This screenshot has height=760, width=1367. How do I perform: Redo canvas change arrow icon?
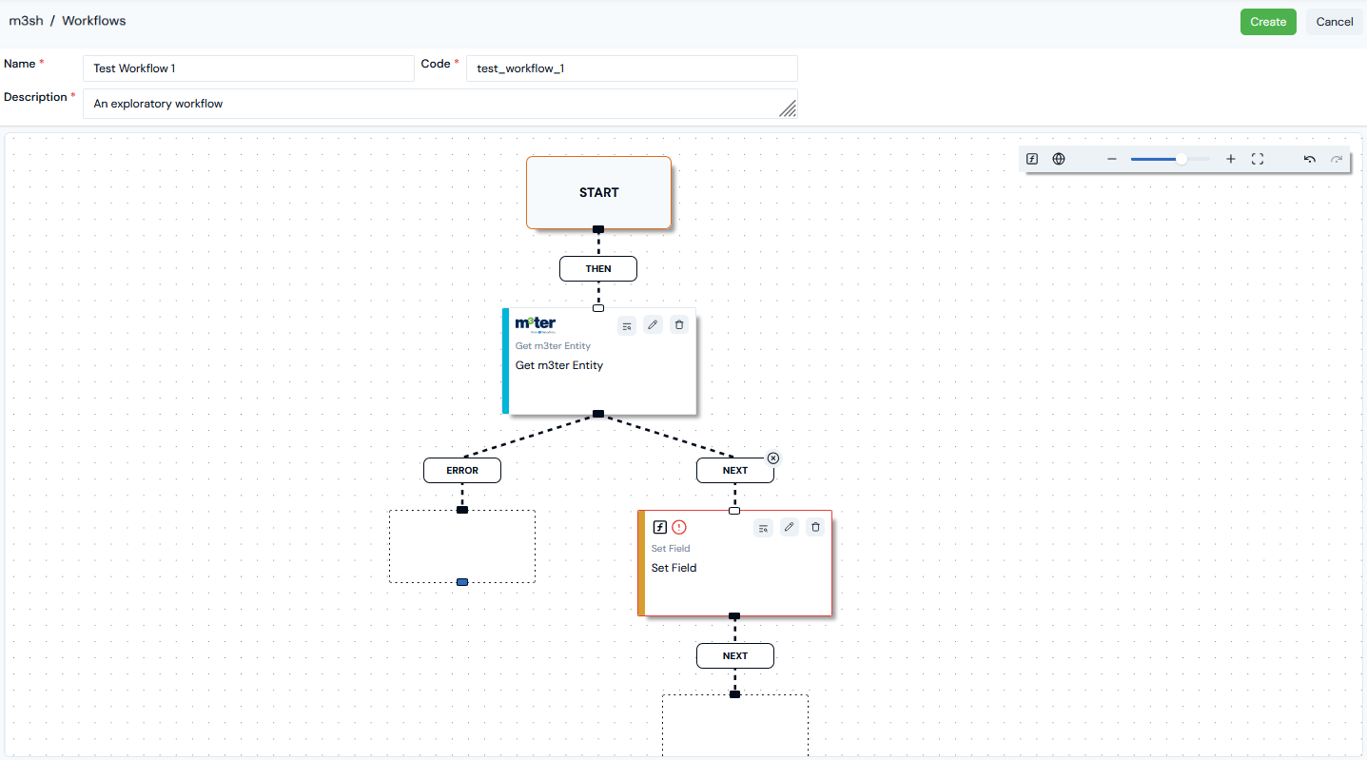[1337, 159]
